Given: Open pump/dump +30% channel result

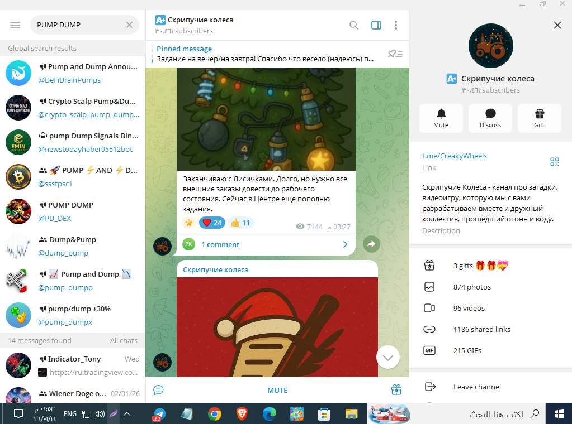Looking at the screenshot, I should (x=73, y=315).
